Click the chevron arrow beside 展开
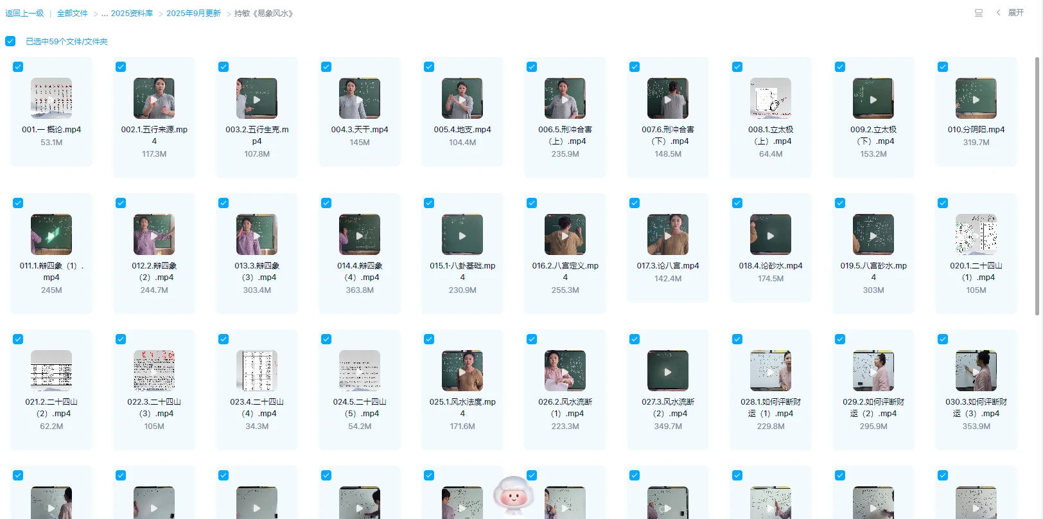The image size is (1043, 519). pyautogui.click(x=998, y=13)
